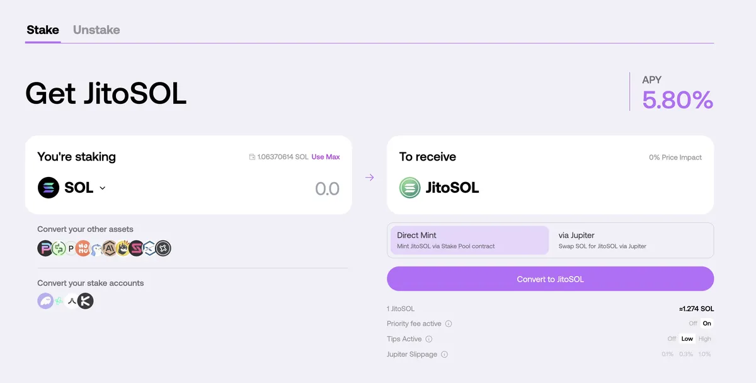Select the yellow crowned dog asset icon
756x383 pixels.
click(123, 248)
